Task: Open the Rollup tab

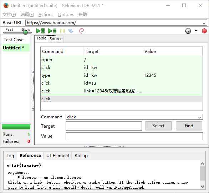Action: 81,156
